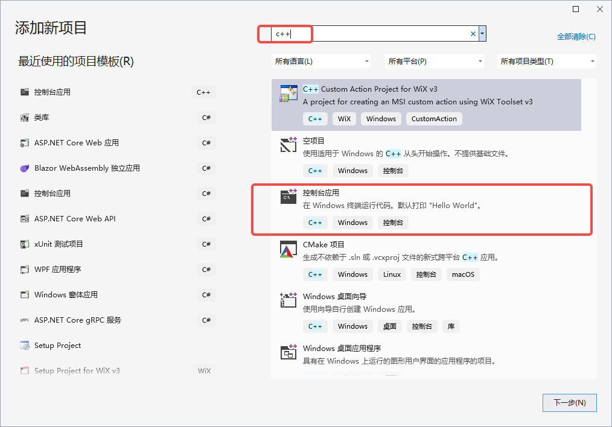Close the 添加新项目 dialog
The image size is (612, 427).
[x=600, y=9]
